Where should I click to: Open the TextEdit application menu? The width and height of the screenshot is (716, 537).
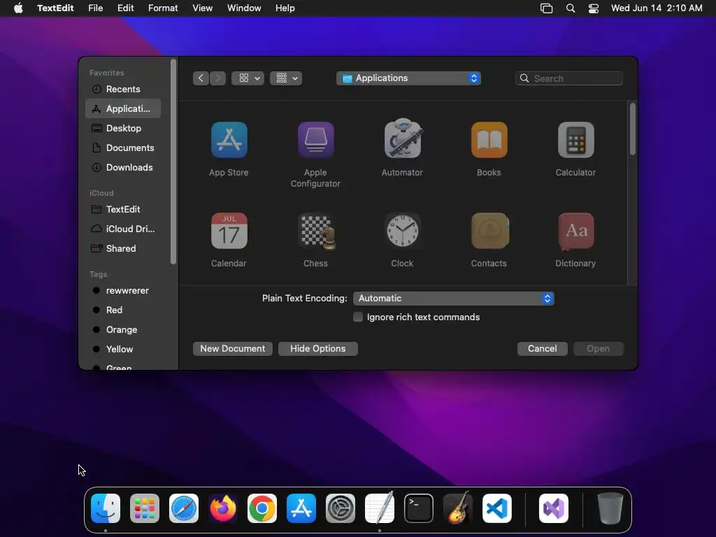[55, 8]
